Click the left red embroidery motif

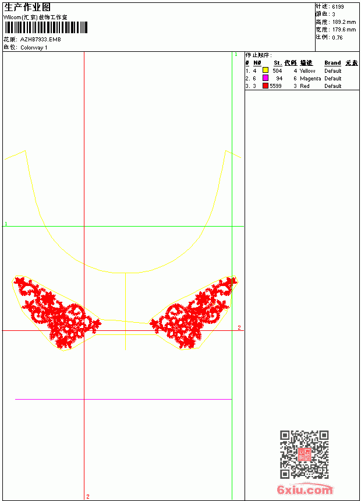pyautogui.click(x=58, y=312)
